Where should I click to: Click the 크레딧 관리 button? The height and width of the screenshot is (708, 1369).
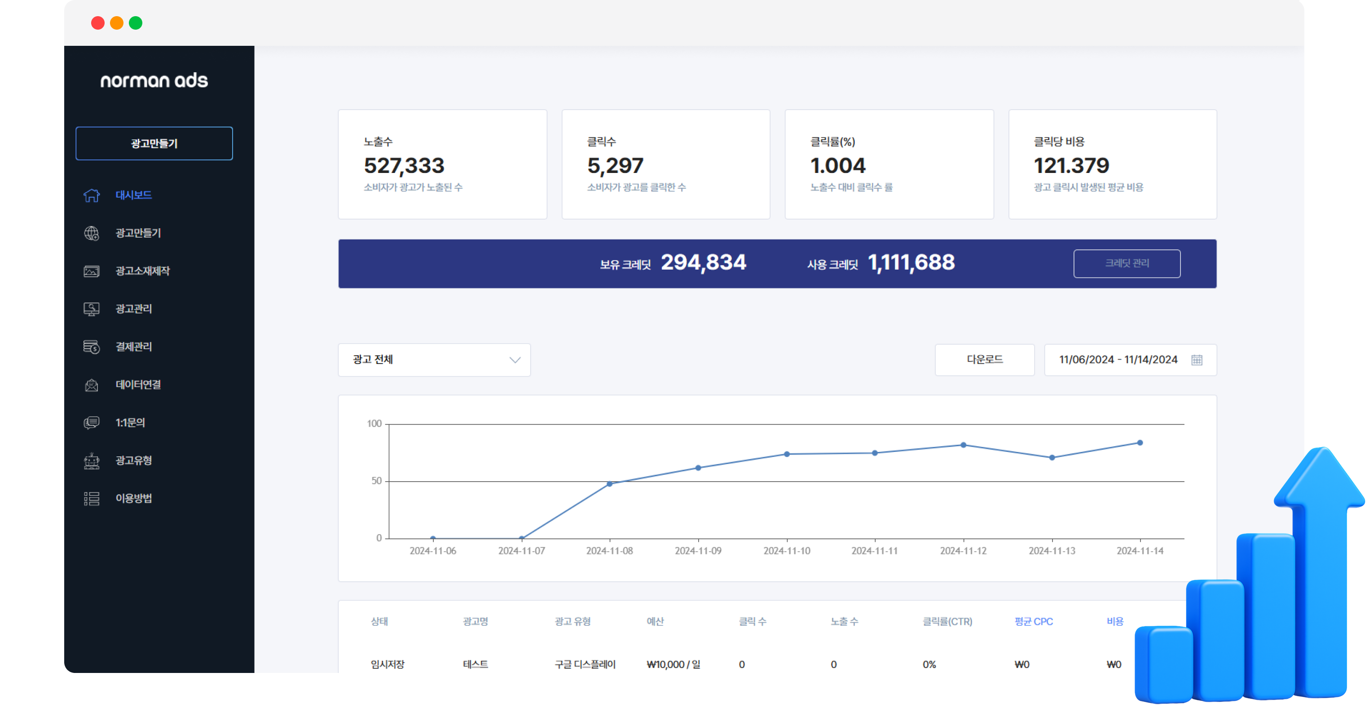[1126, 264]
